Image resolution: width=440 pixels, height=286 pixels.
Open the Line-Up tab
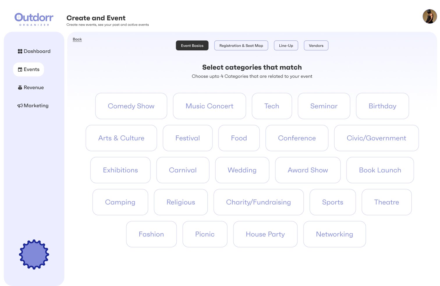point(286,45)
